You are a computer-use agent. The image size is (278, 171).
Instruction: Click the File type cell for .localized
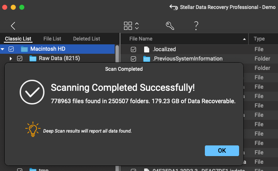pos(259,49)
